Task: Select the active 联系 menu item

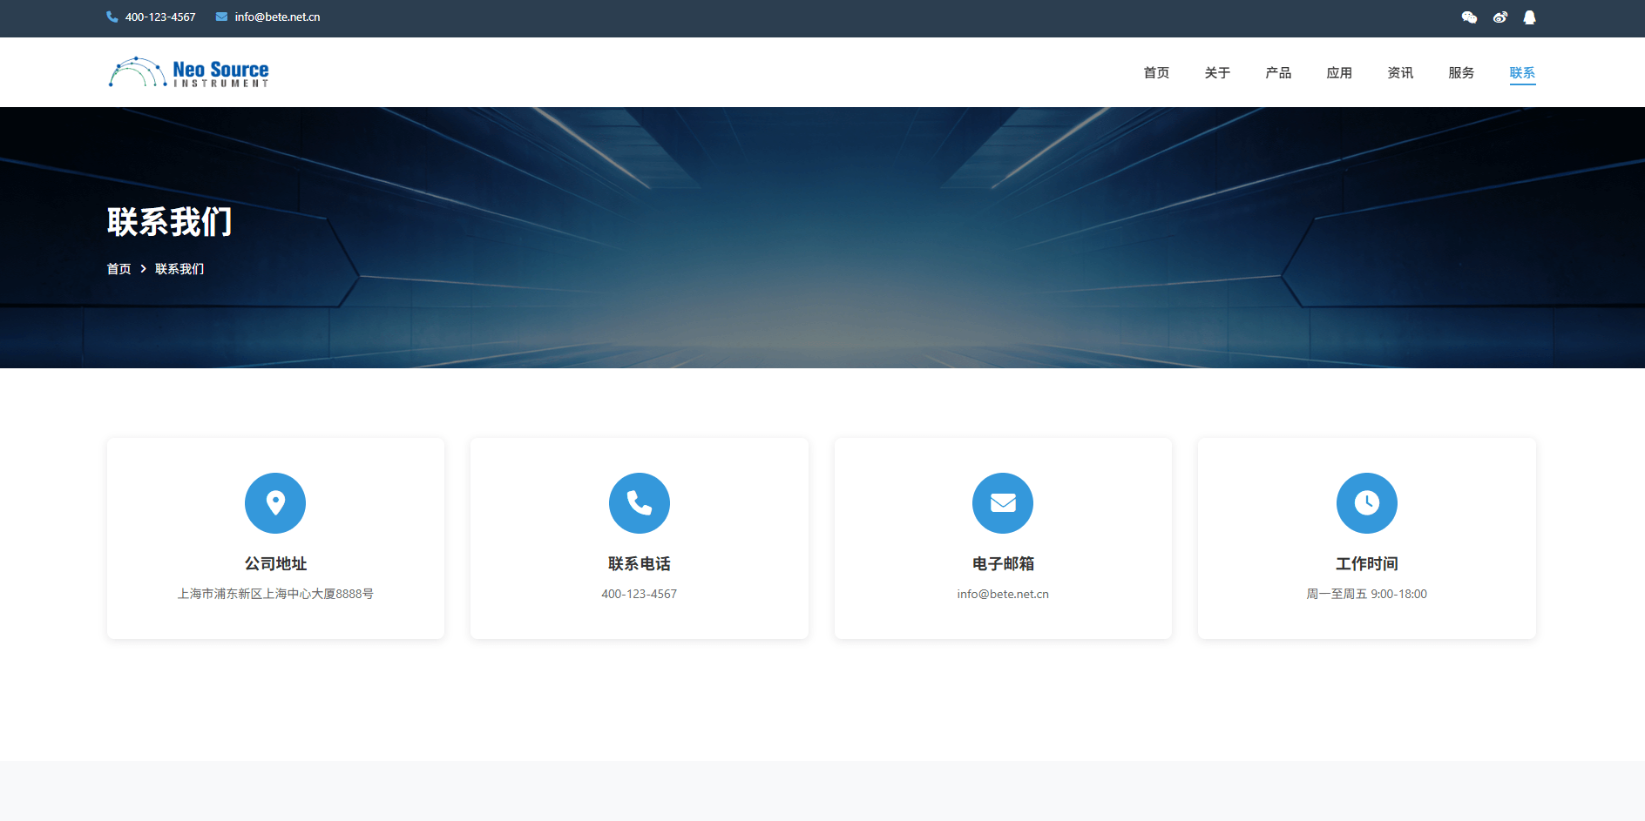Action: point(1522,73)
